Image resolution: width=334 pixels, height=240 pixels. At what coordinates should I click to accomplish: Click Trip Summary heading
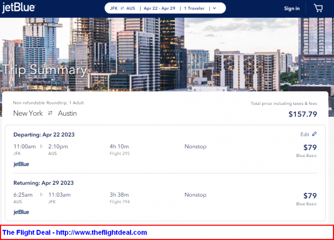[45, 70]
